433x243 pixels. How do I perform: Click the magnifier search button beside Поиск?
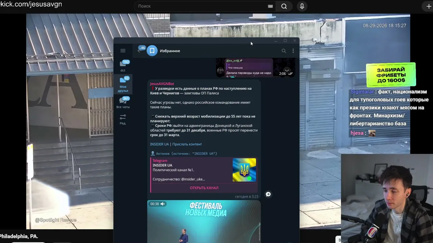[284, 6]
